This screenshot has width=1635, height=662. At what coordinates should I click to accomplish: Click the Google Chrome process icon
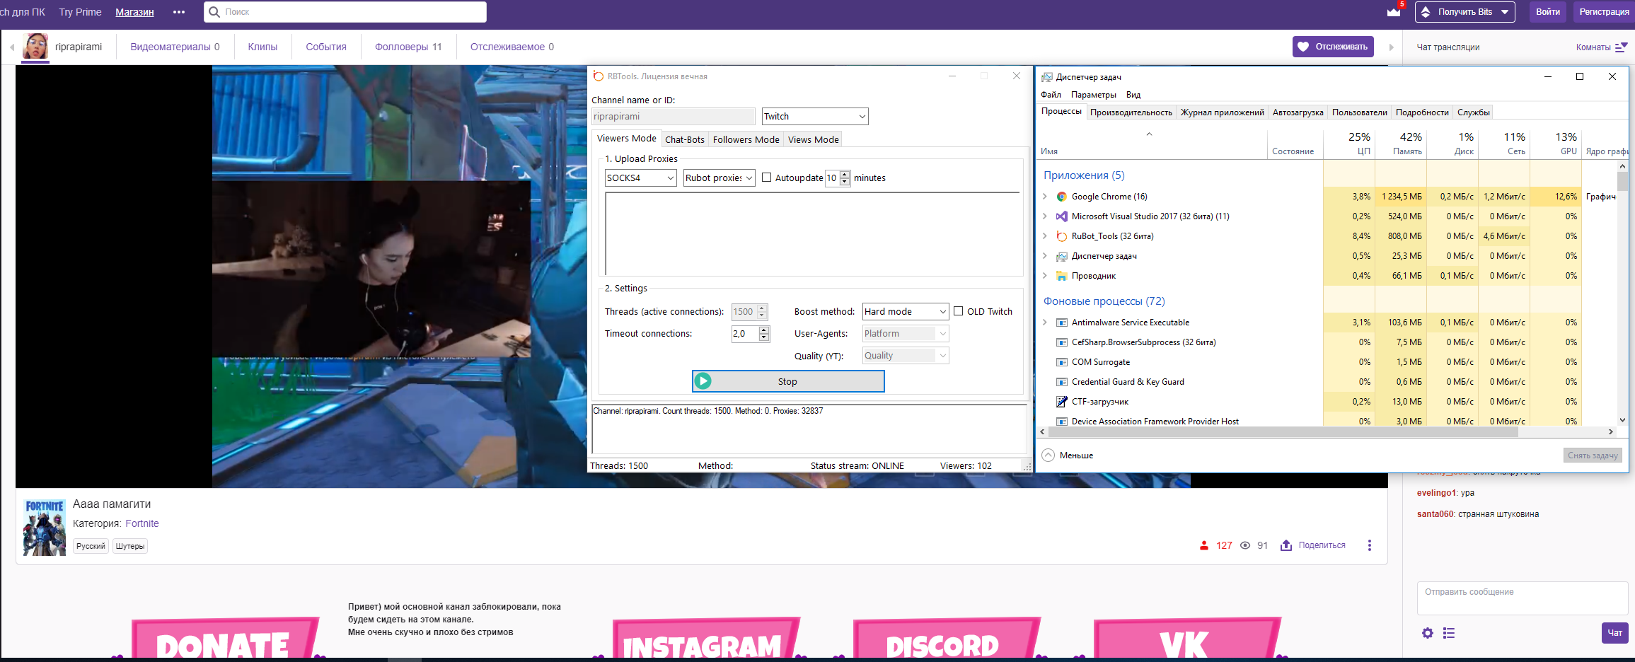coord(1061,197)
